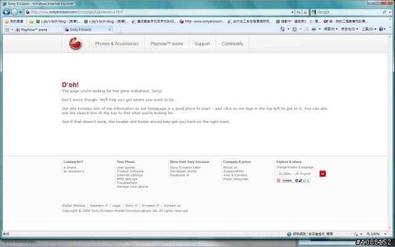Screen dimensions: 395x247
Task: Open the MMS settings link
Action: click(127, 179)
